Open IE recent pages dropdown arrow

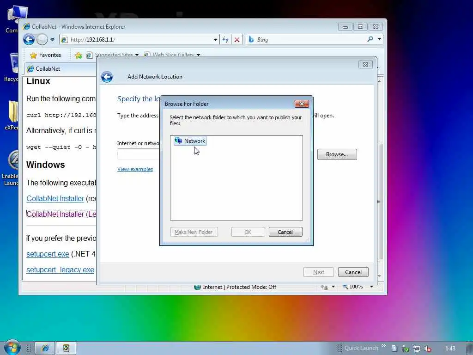pos(53,40)
